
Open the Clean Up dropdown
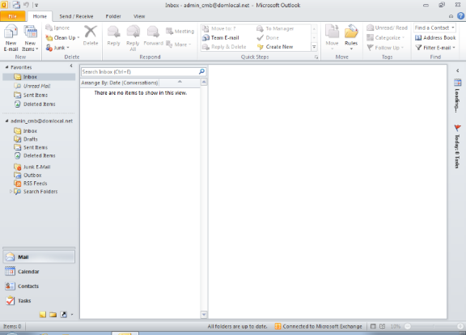[62, 38]
